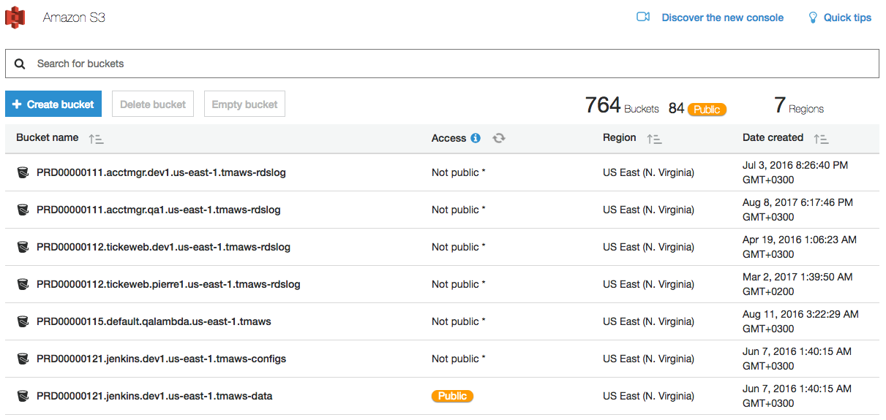Click 'Not public *' in default.qalambda row
This screenshot has width=886, height=420.
coord(458,321)
